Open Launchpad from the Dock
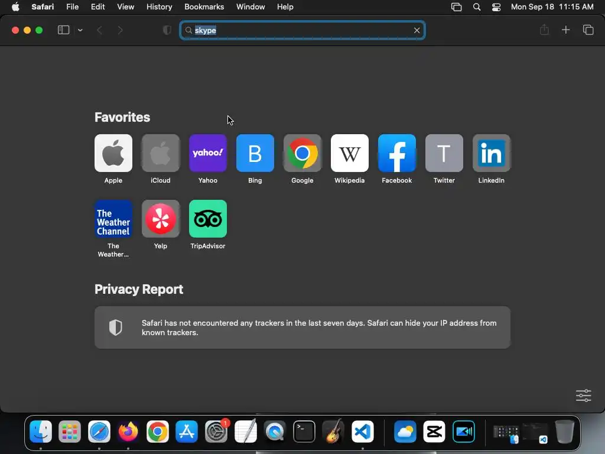Screen dimensions: 605x454 point(70,431)
